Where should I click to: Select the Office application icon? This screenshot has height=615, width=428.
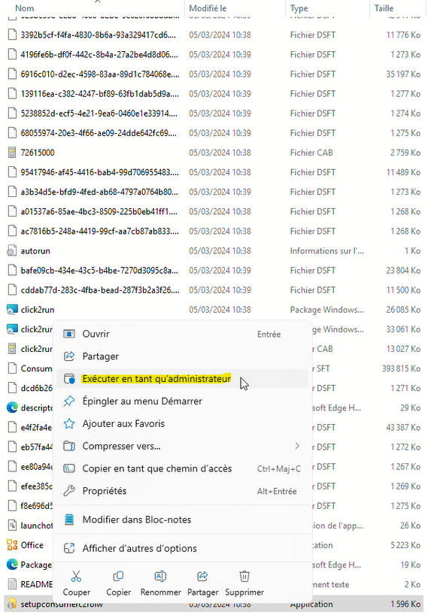tap(12, 545)
